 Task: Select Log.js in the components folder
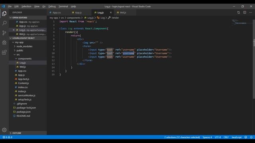(x=27, y=63)
